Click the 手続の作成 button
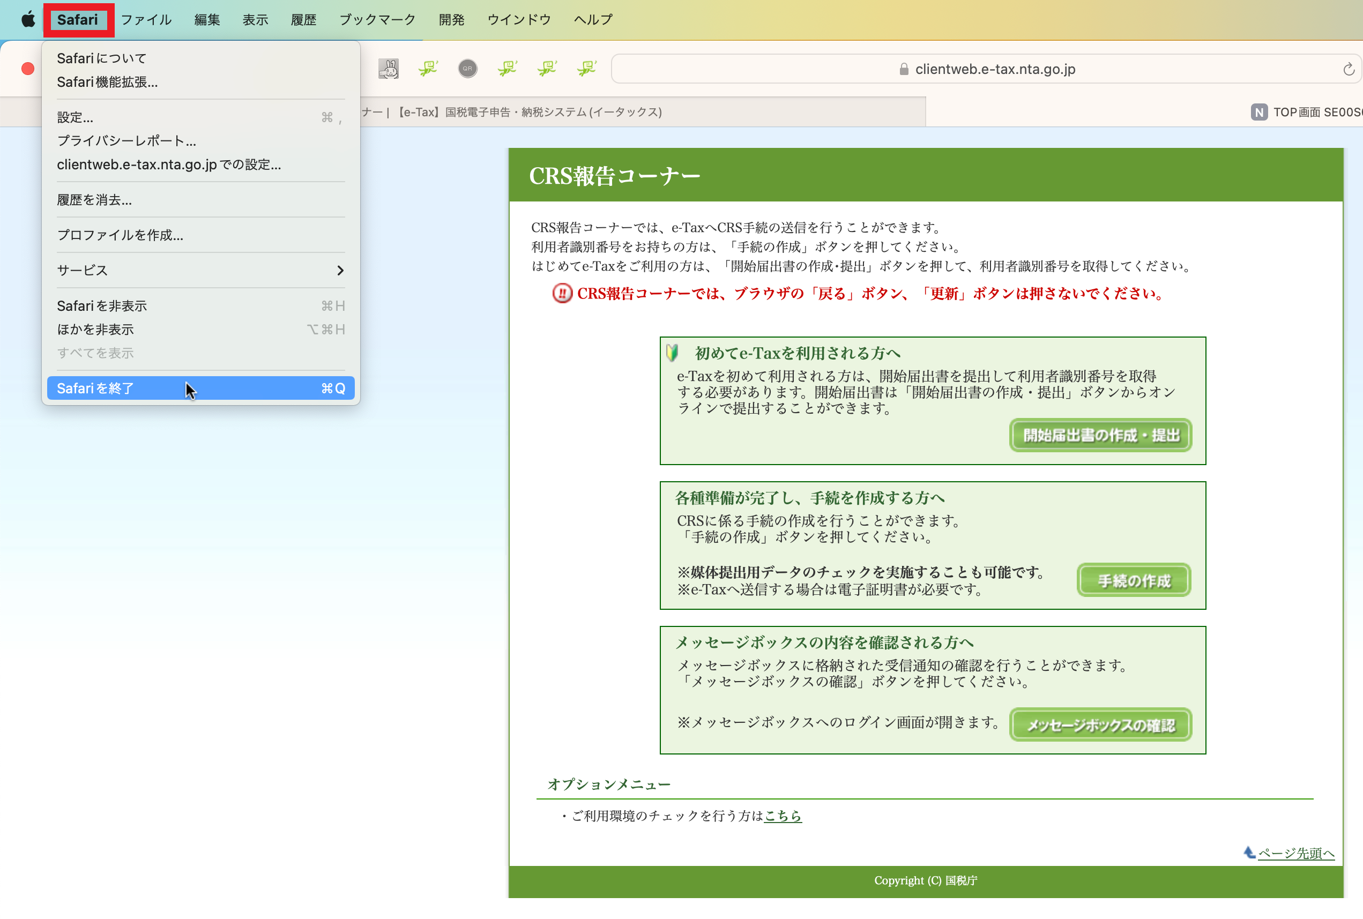Viewport: 1363px width, 919px height. [1134, 580]
